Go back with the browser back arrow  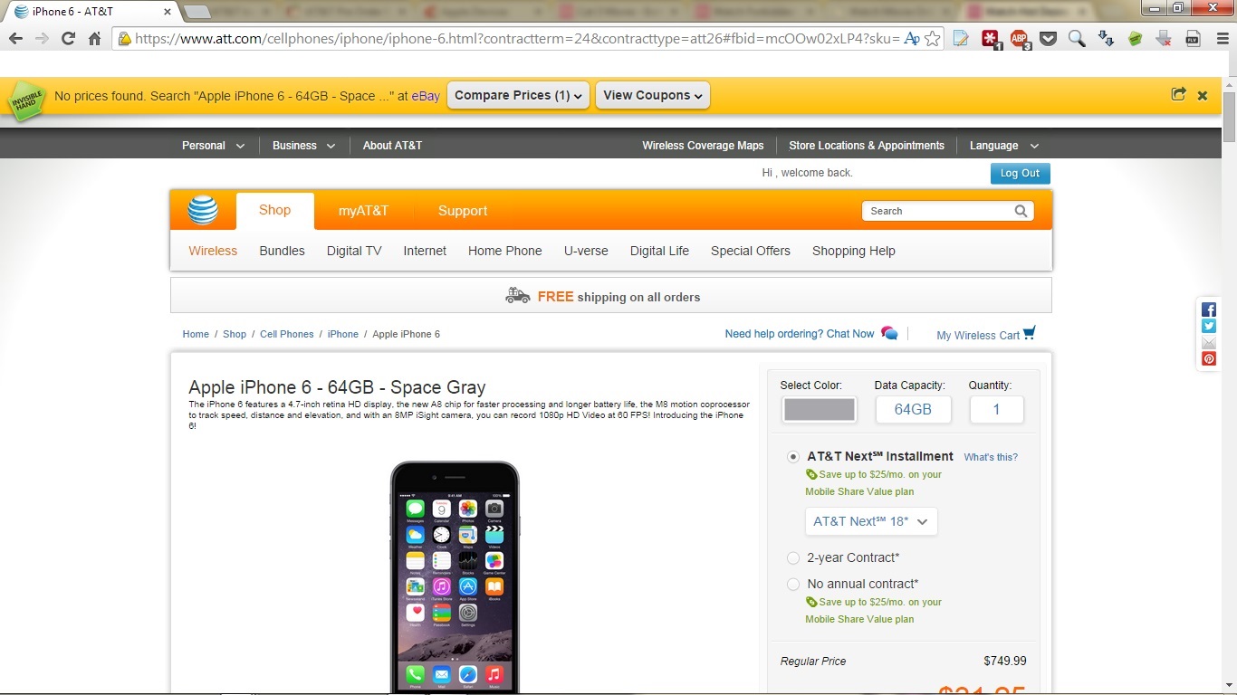point(15,39)
